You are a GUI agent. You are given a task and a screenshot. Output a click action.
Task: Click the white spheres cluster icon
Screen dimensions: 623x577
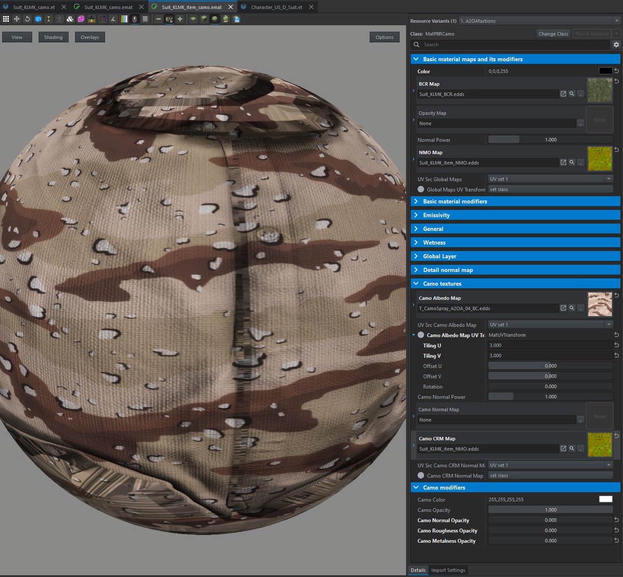(x=70, y=19)
